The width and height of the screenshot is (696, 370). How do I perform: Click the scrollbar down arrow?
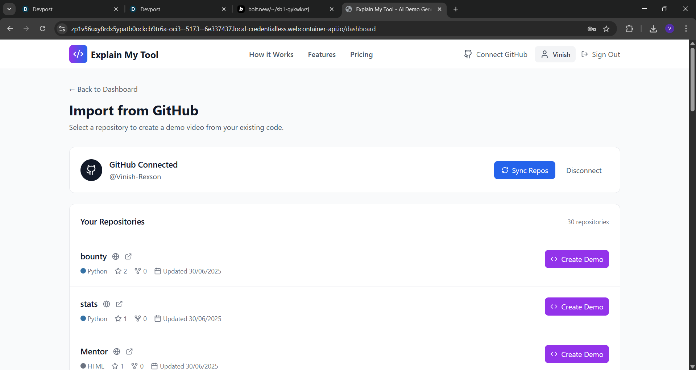pos(692,366)
